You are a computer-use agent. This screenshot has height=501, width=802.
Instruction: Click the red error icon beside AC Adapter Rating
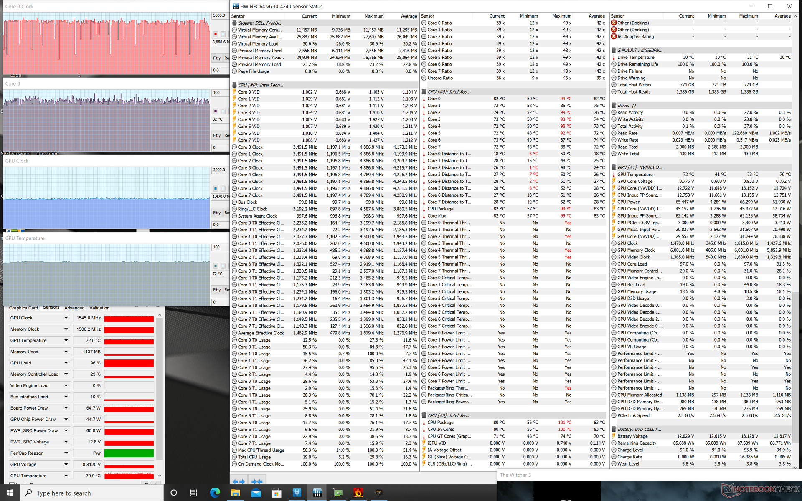click(x=614, y=37)
